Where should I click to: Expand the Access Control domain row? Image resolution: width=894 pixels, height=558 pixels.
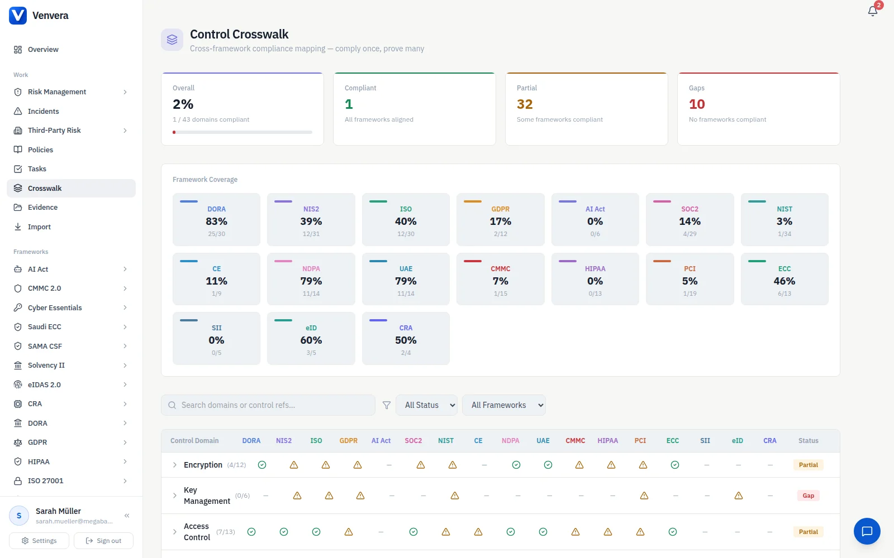click(175, 532)
